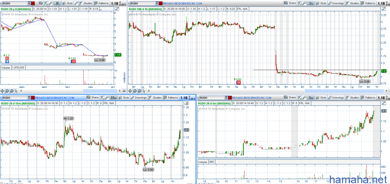Open Drawings menu in 1h chart
This screenshot has width=390, height=184.
[336, 3]
